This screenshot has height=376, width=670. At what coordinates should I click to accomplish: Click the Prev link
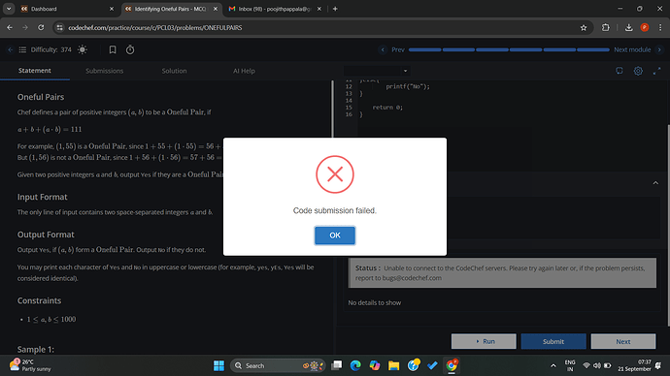(x=398, y=49)
